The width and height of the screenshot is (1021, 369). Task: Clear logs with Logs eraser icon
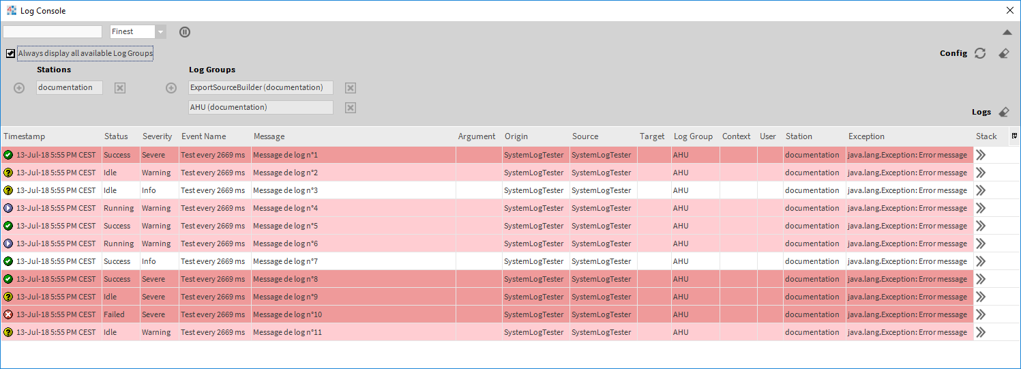click(x=1003, y=112)
